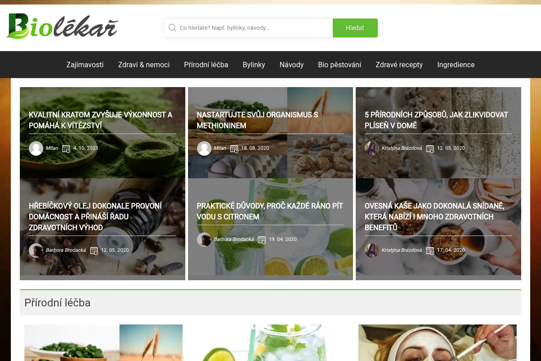Click author name Kristýna Brázdová on the mold article

[402, 148]
